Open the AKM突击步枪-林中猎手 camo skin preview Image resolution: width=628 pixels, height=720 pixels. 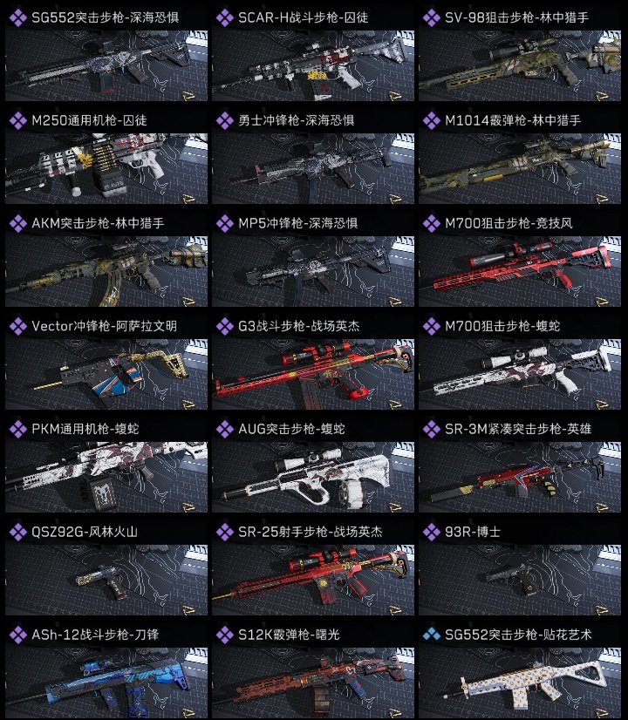(x=106, y=271)
